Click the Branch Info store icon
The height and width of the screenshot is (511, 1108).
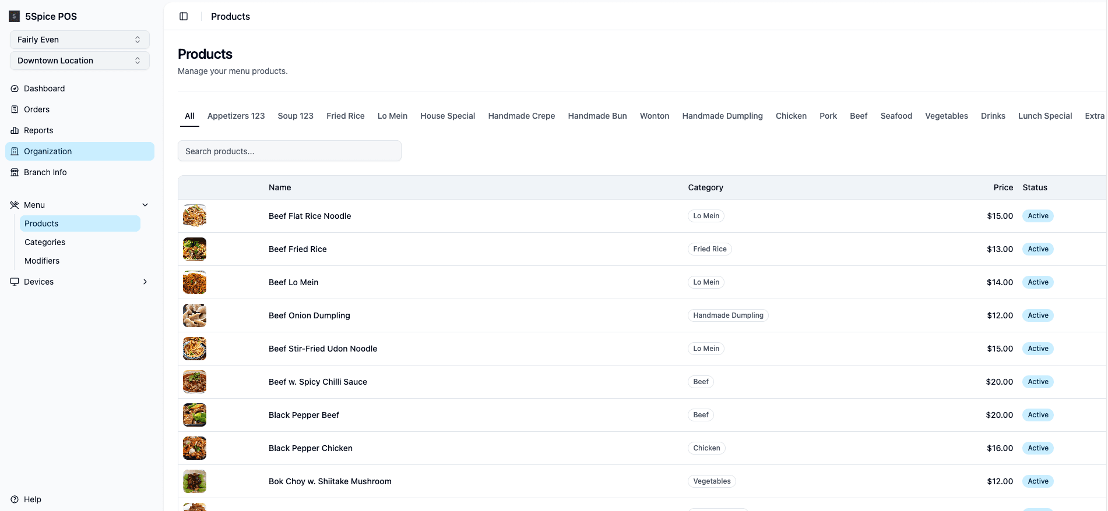click(x=15, y=172)
